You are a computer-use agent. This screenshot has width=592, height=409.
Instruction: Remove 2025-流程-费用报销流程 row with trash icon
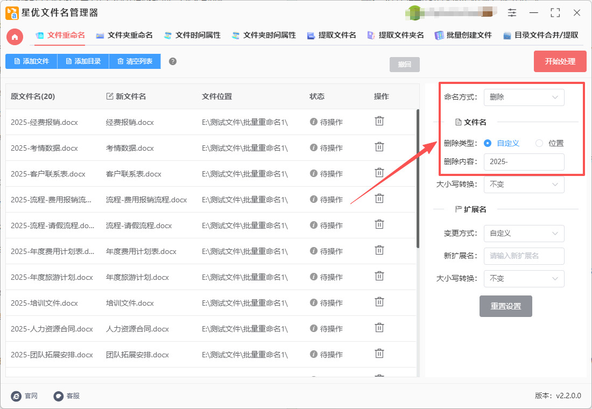(379, 198)
